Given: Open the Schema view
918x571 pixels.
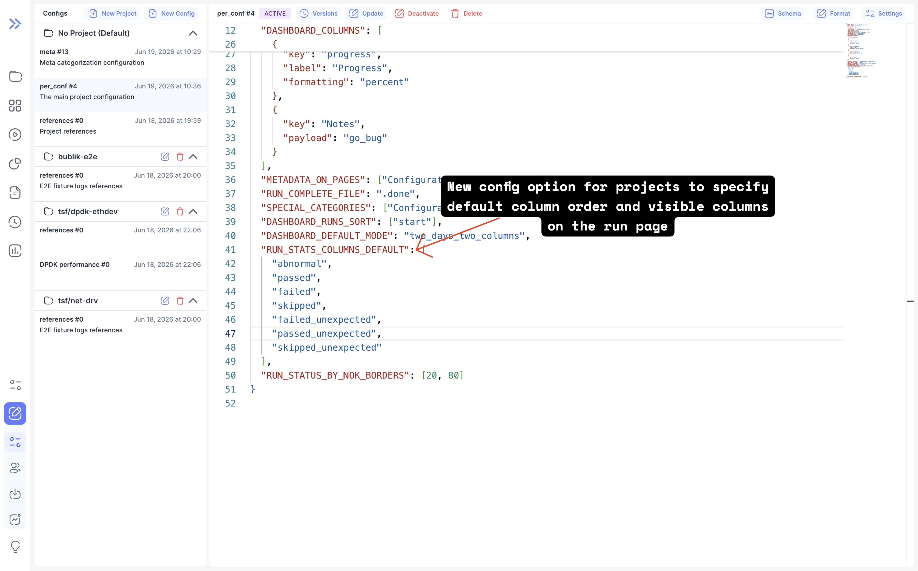Looking at the screenshot, I should (x=783, y=14).
